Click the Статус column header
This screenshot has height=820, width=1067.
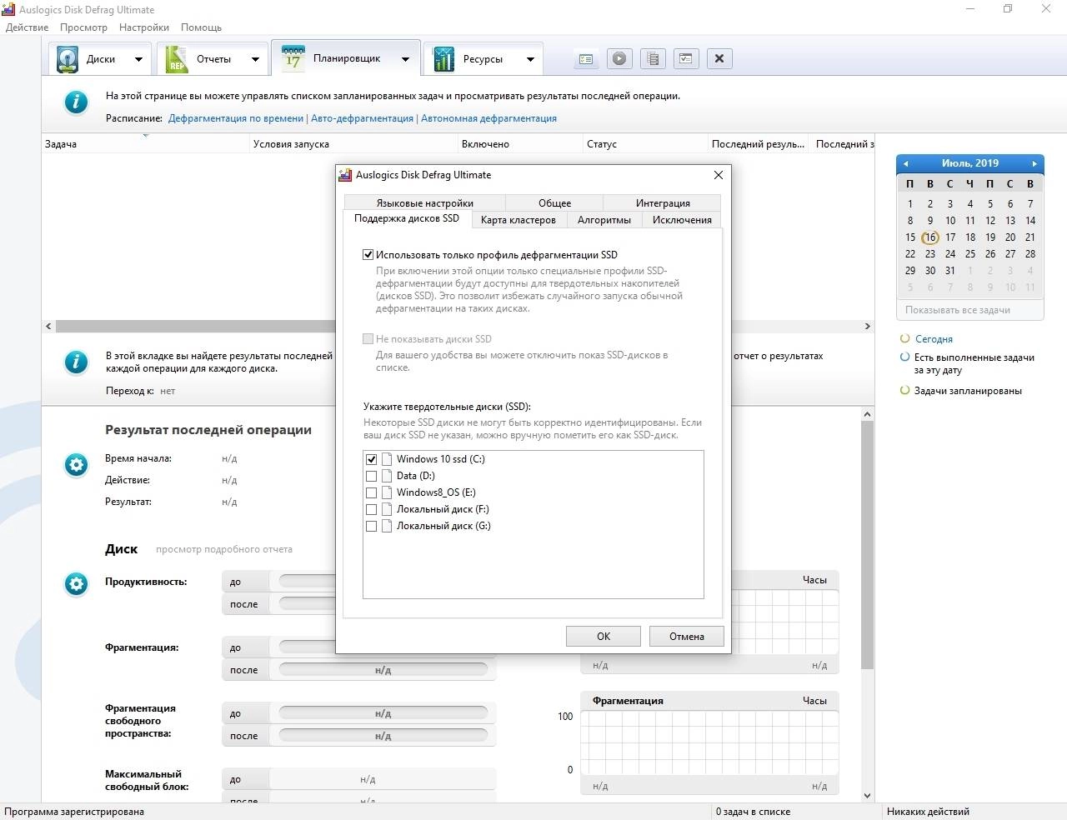tap(646, 144)
